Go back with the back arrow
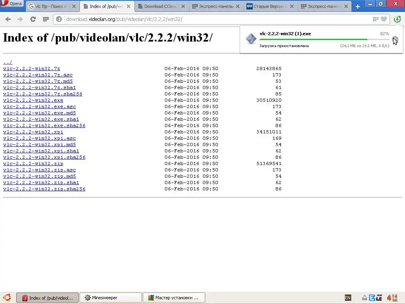This screenshot has height=304, width=405. (8, 19)
